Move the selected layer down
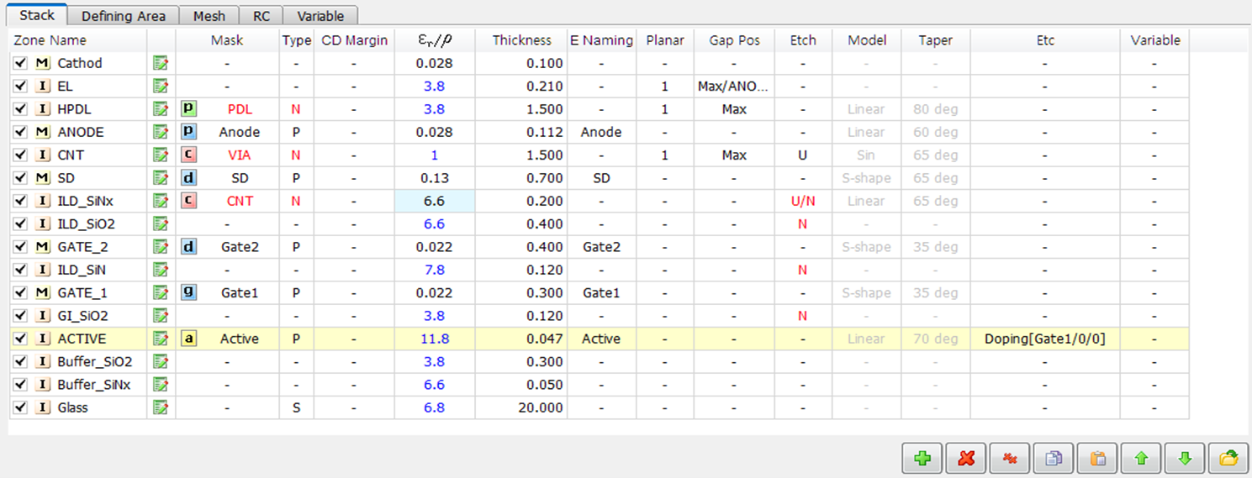The width and height of the screenshot is (1252, 478). click(x=1185, y=459)
